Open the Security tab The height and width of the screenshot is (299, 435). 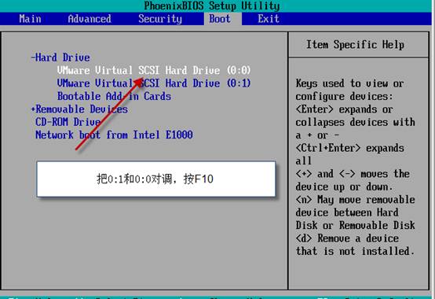click(x=160, y=19)
